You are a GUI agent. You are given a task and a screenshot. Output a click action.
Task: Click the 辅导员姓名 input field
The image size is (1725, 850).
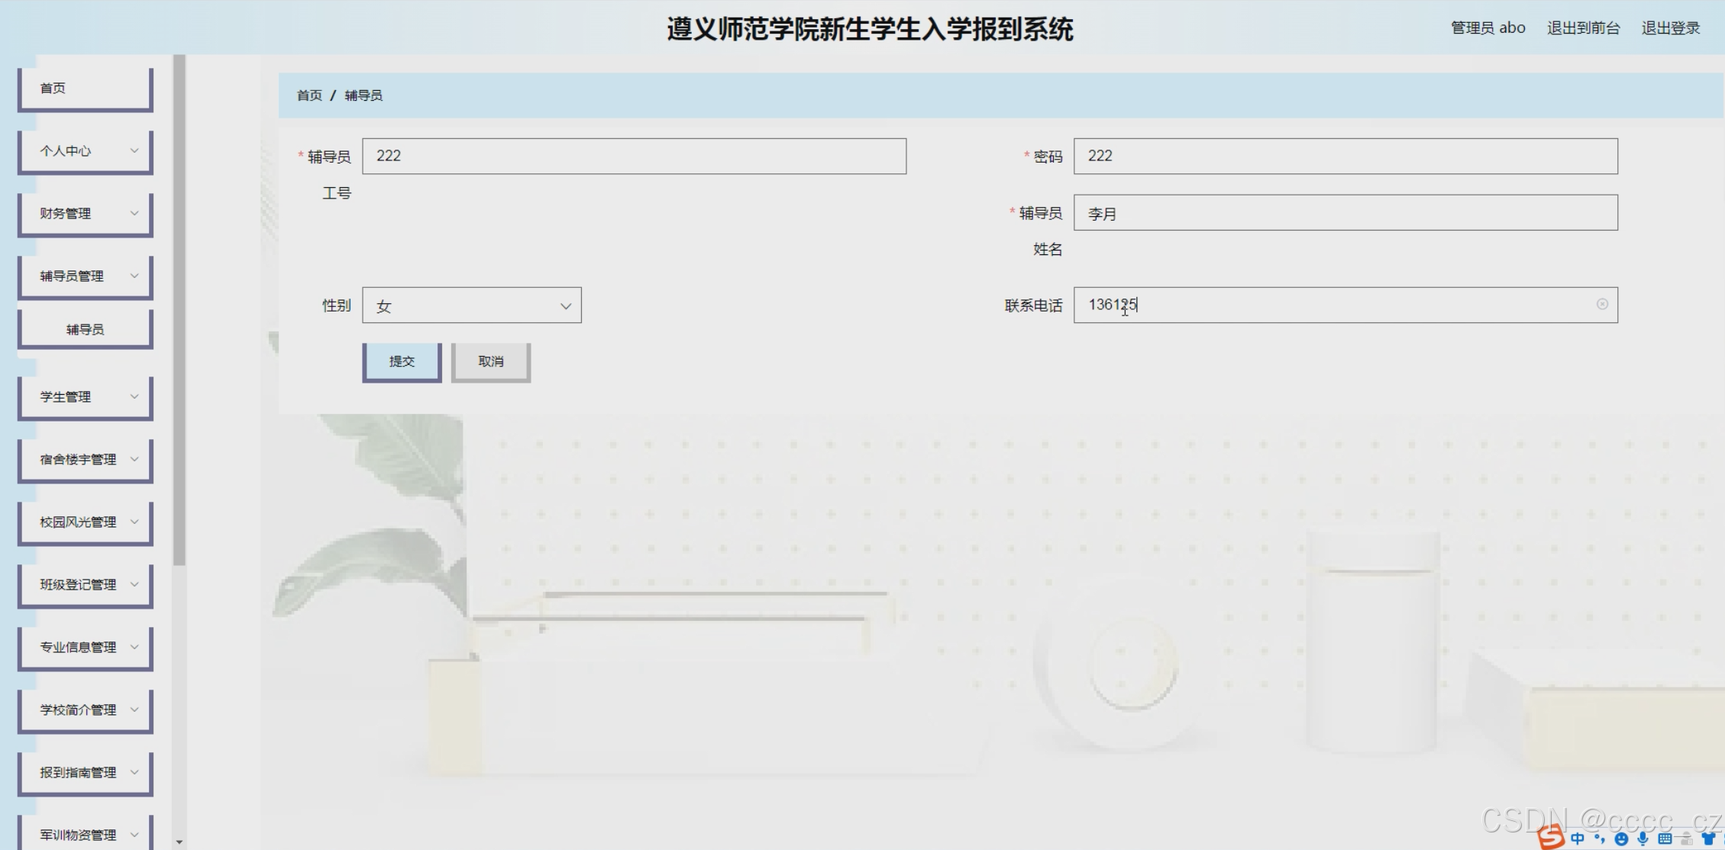pos(1345,213)
